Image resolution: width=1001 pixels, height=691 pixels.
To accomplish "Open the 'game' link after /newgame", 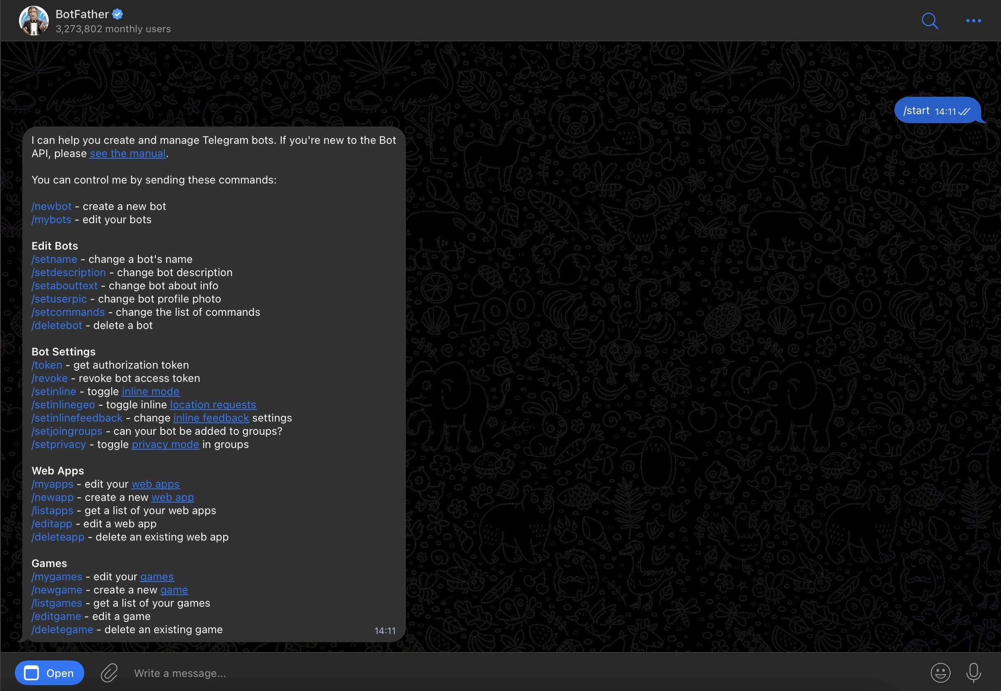I will [174, 590].
